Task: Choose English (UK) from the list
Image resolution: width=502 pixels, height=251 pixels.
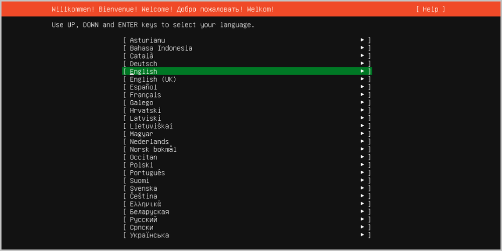Action: click(153, 79)
